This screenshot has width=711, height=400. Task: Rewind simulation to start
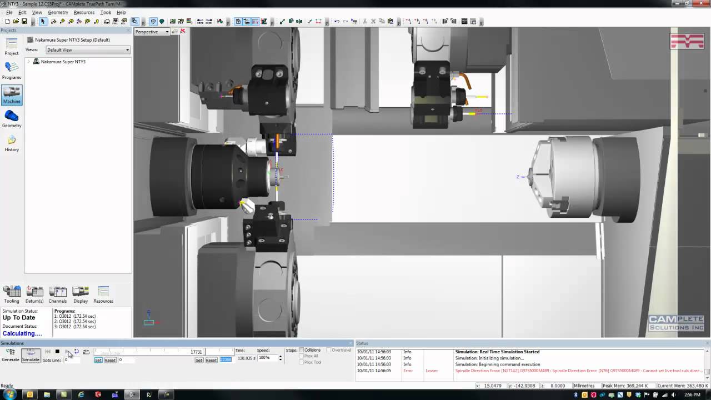[x=48, y=352]
